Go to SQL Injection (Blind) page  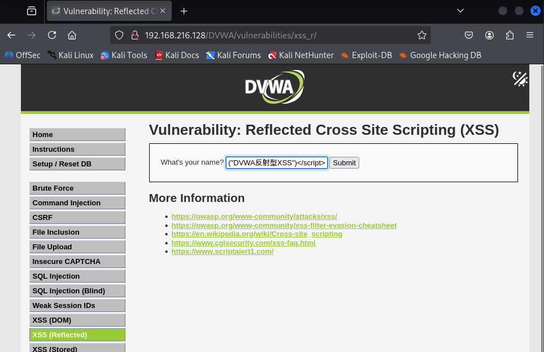(x=77, y=291)
